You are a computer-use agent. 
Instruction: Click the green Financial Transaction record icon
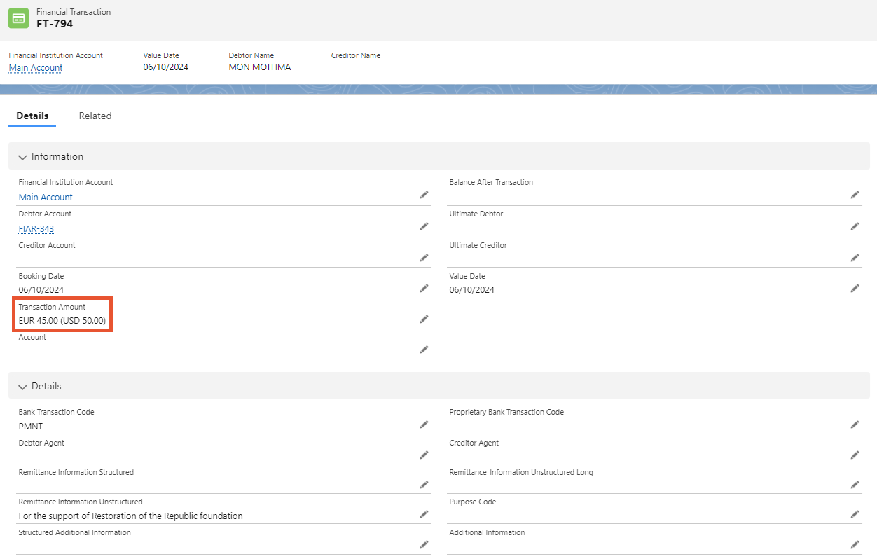[19, 18]
